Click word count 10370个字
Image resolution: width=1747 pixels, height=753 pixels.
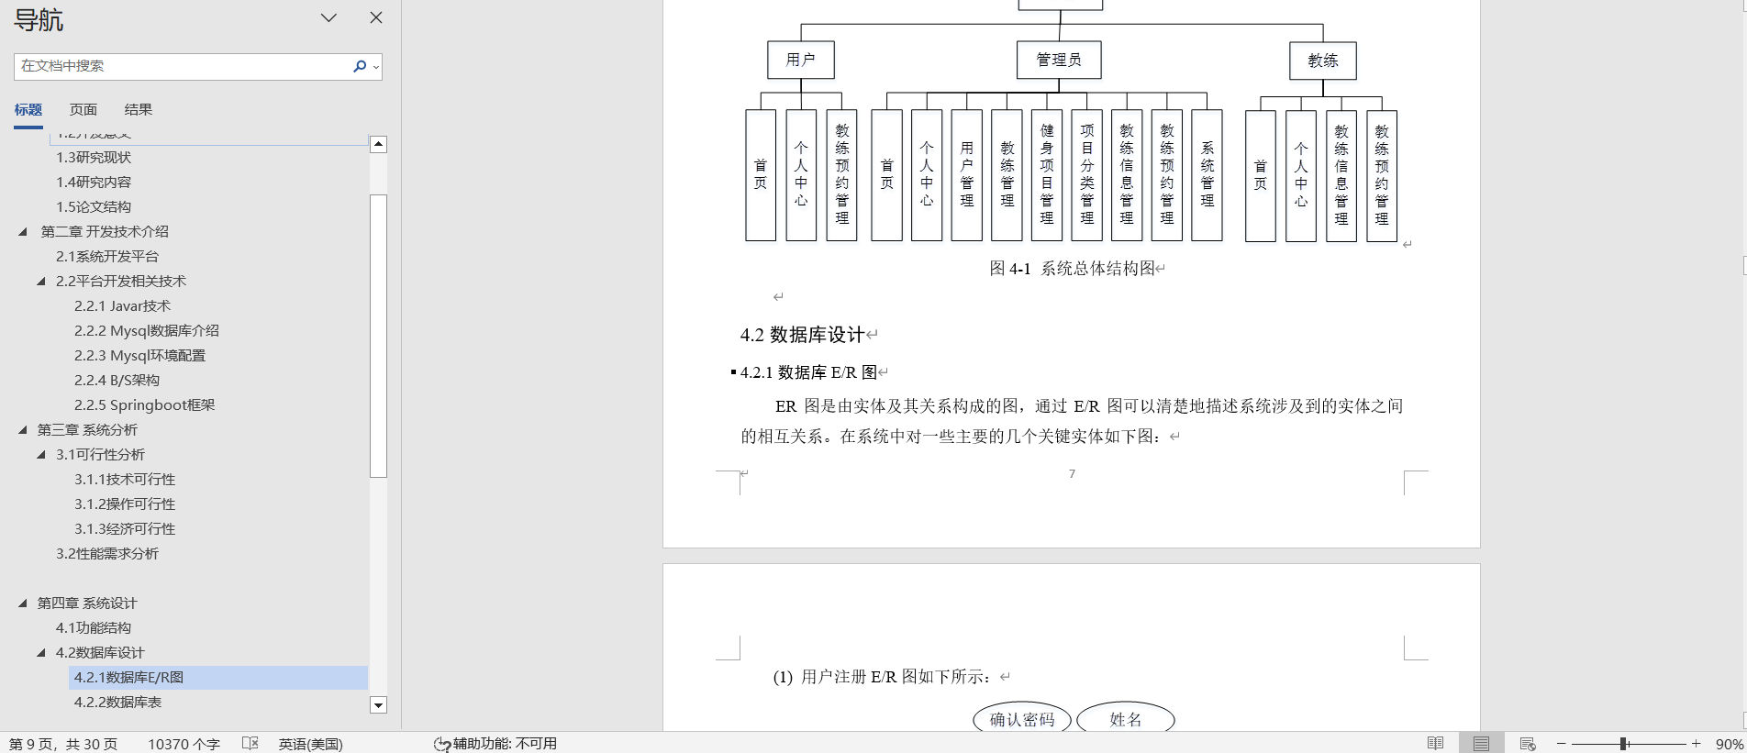pyautogui.click(x=184, y=744)
